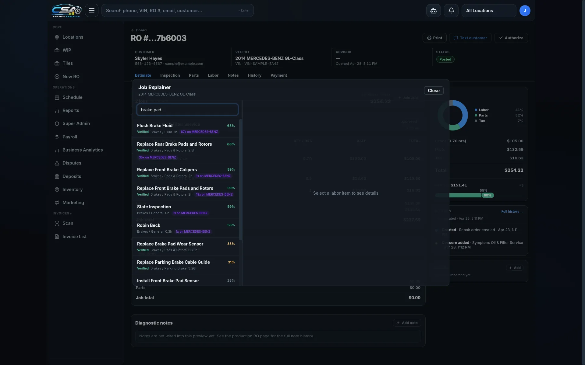Select Replace Brake Pad Wear Sensor
The height and width of the screenshot is (365, 585).
[186, 247]
